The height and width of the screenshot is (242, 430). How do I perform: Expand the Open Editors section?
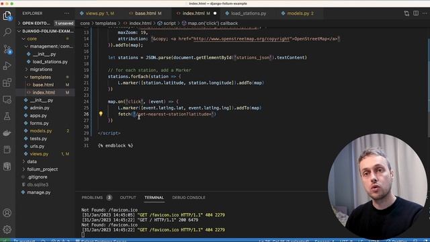[x=36, y=24]
